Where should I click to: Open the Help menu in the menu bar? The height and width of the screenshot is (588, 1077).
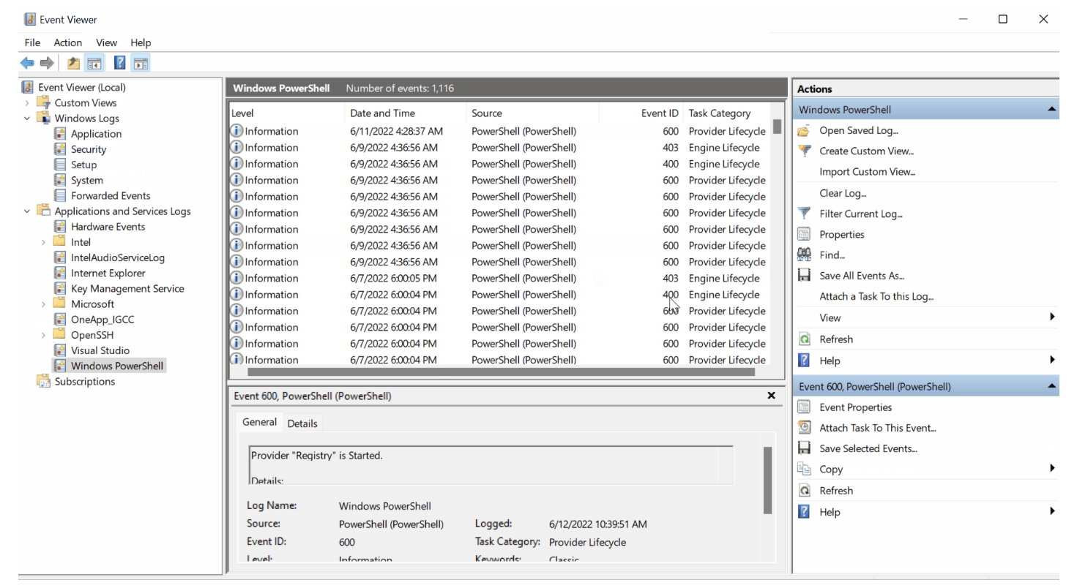pos(141,42)
